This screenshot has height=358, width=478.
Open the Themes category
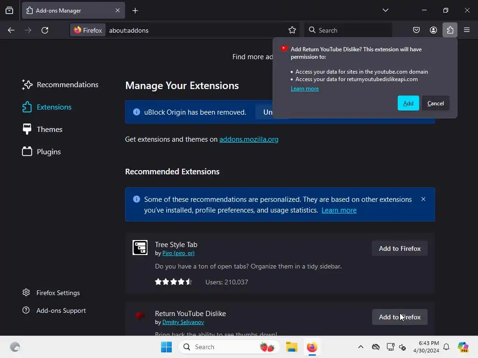pyautogui.click(x=42, y=130)
